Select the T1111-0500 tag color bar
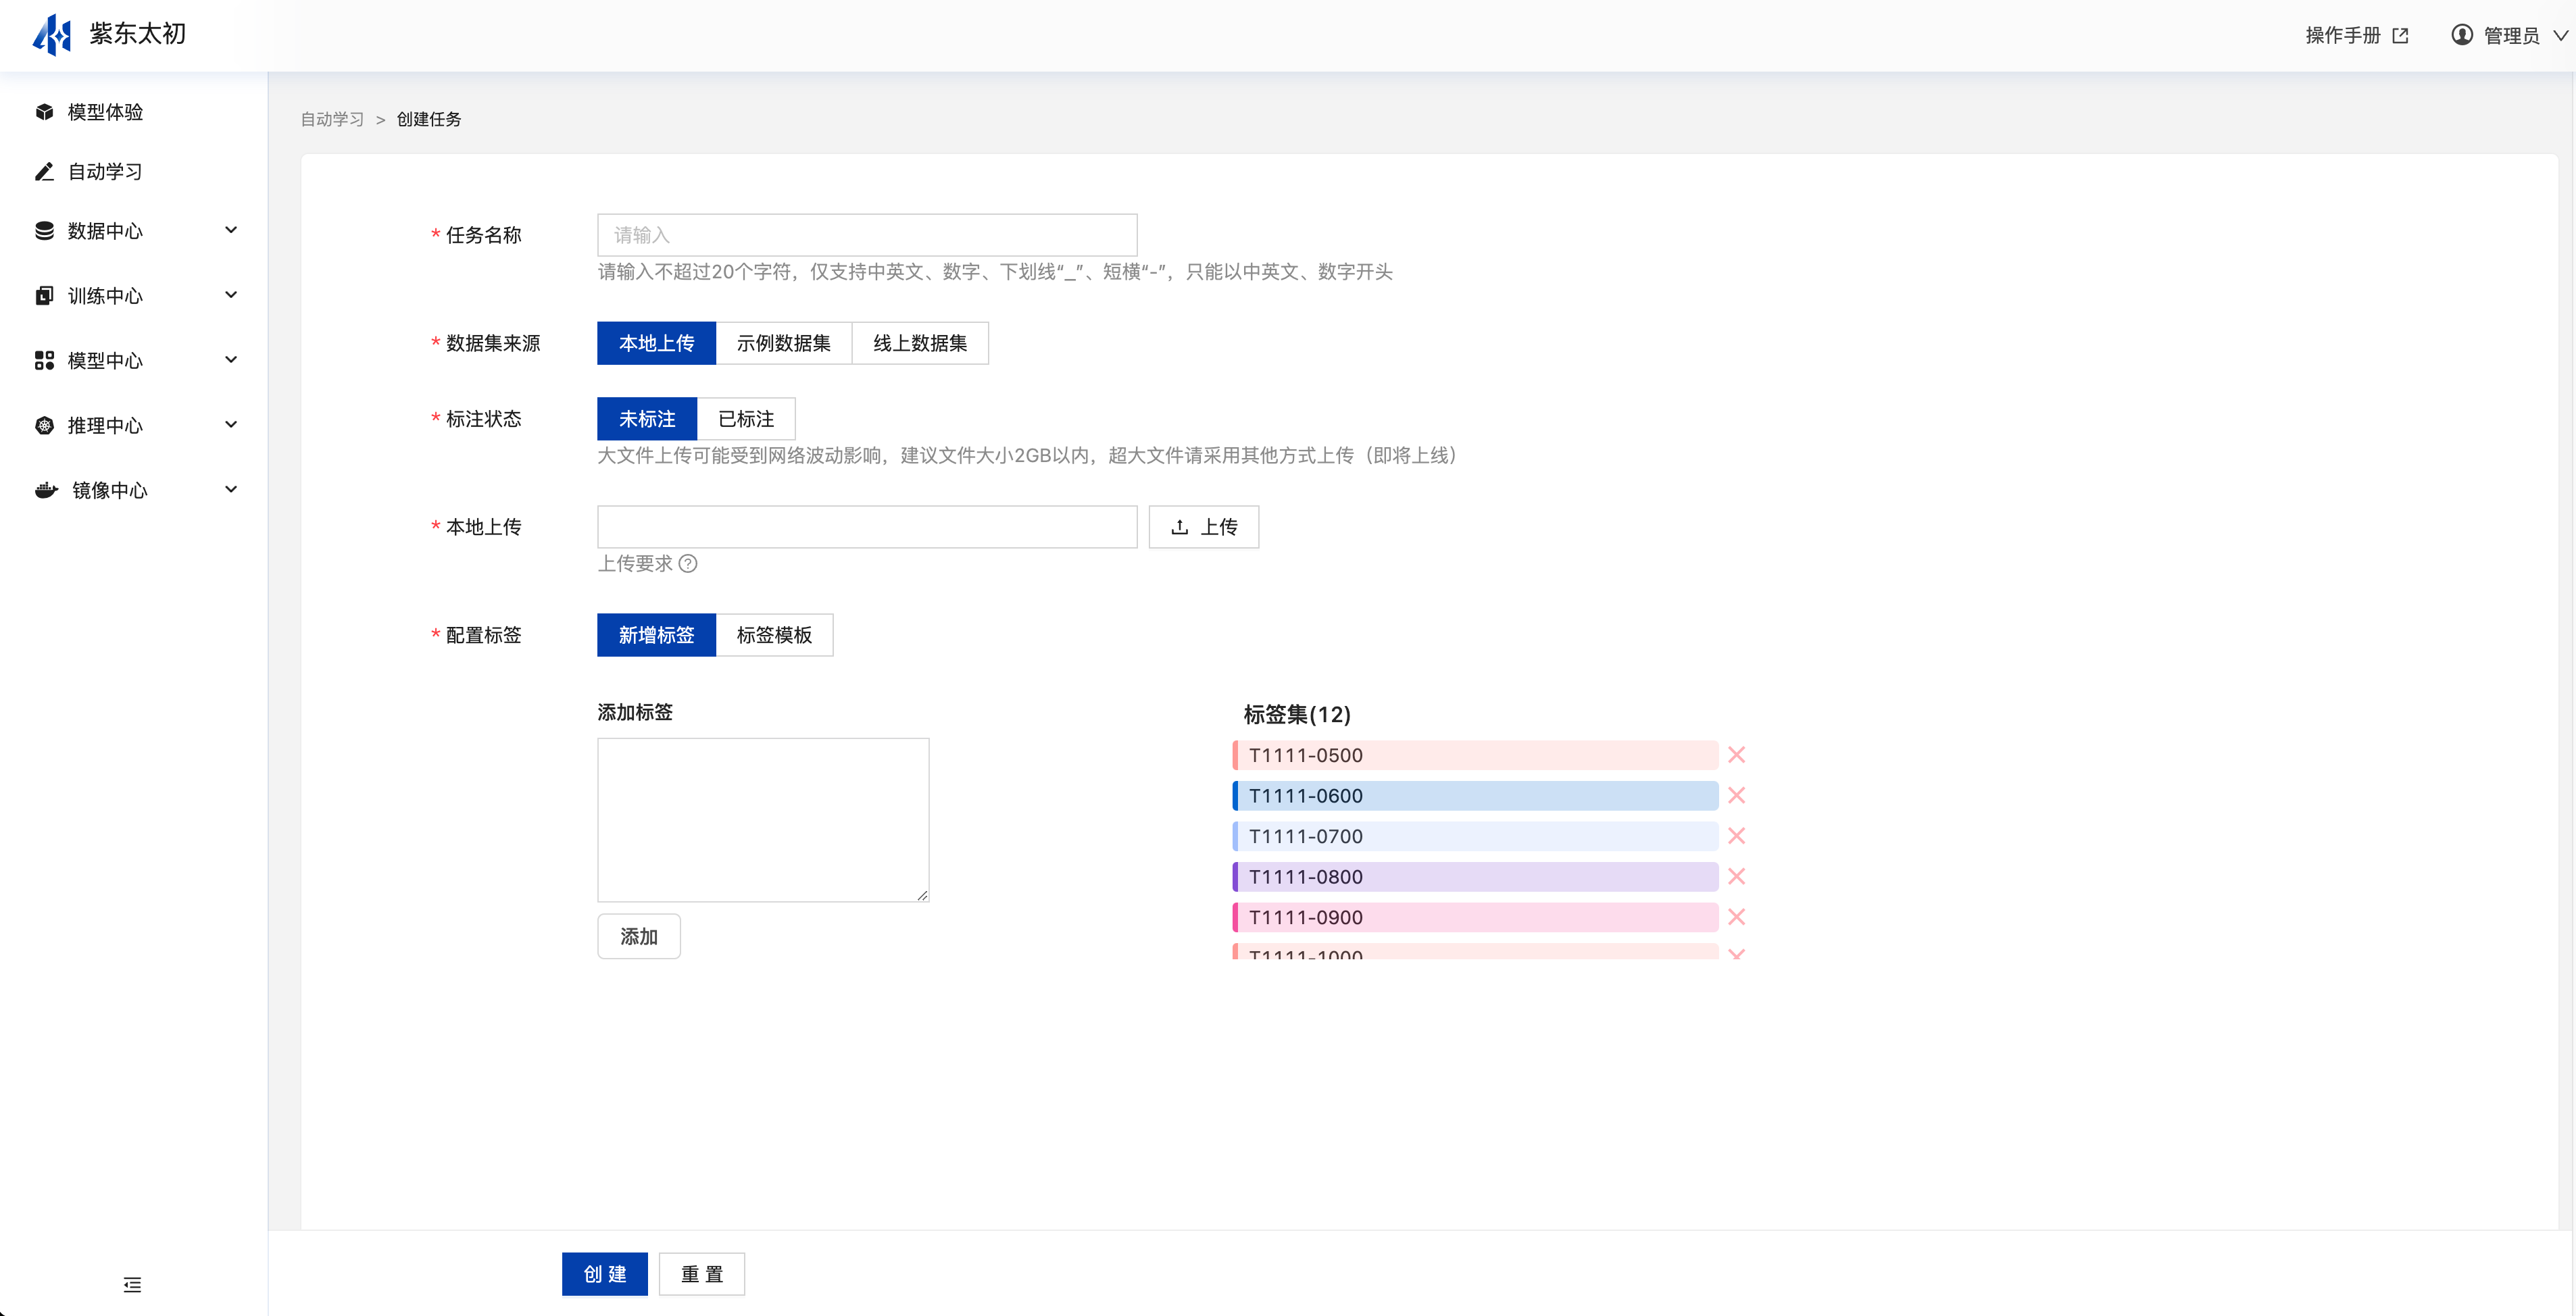The width and height of the screenshot is (2576, 1316). (x=1475, y=755)
